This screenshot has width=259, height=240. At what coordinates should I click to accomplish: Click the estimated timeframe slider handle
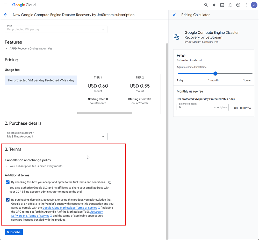point(215,73)
